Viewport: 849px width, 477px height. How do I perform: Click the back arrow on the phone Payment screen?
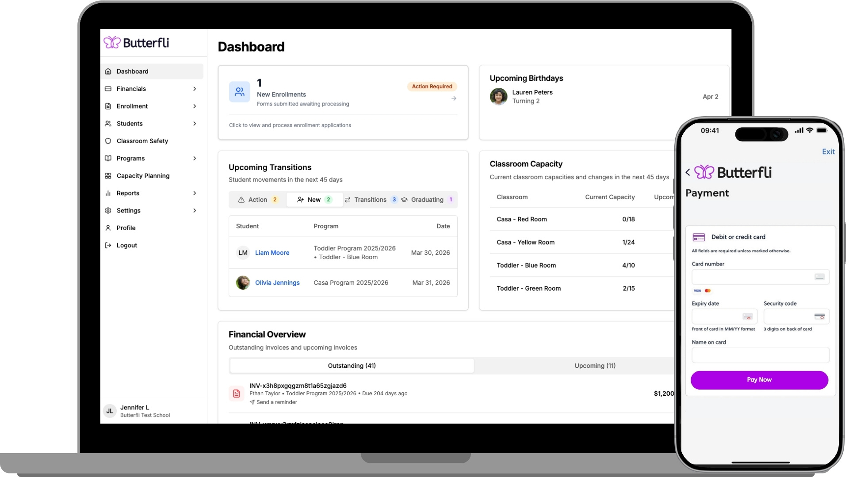pyautogui.click(x=688, y=172)
